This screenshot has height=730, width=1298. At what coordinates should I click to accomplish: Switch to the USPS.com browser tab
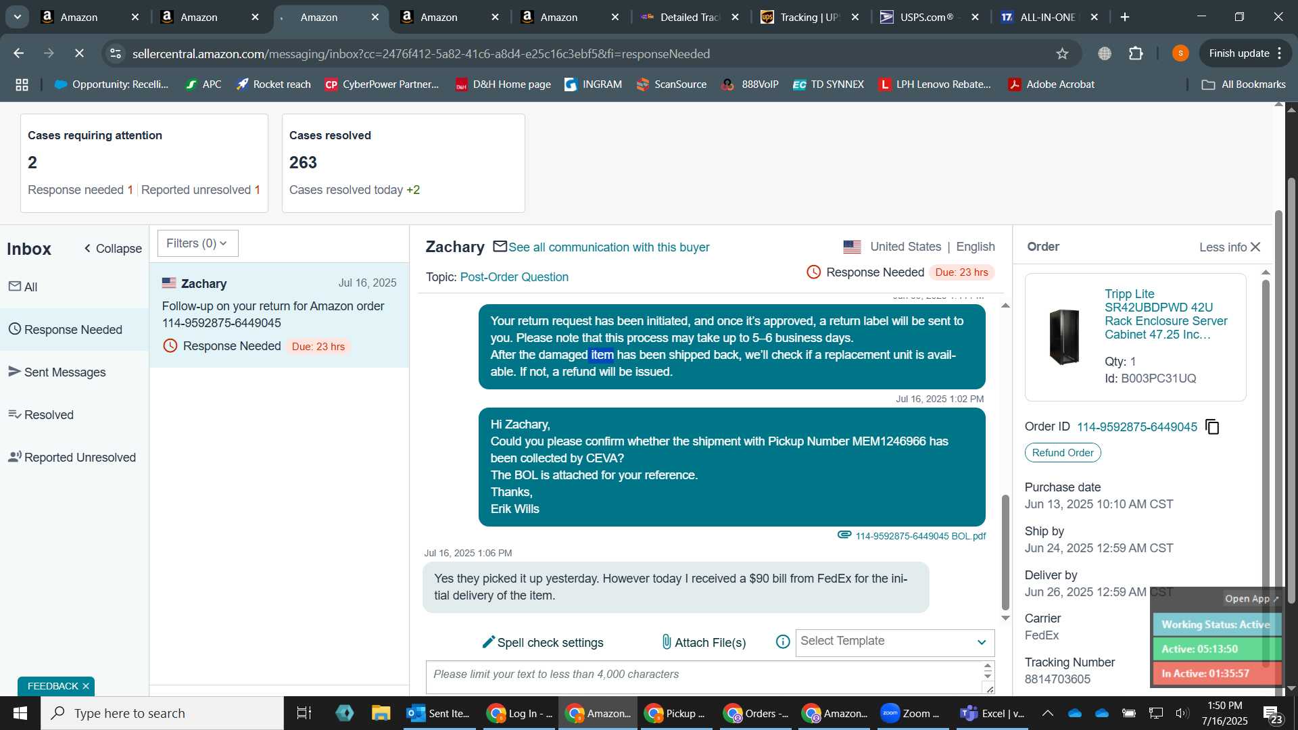tap(930, 17)
